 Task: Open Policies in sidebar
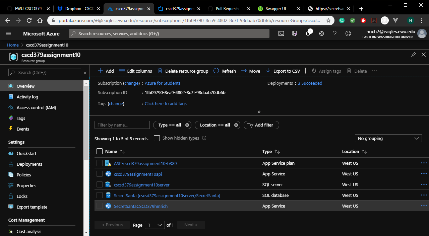click(x=42, y=175)
